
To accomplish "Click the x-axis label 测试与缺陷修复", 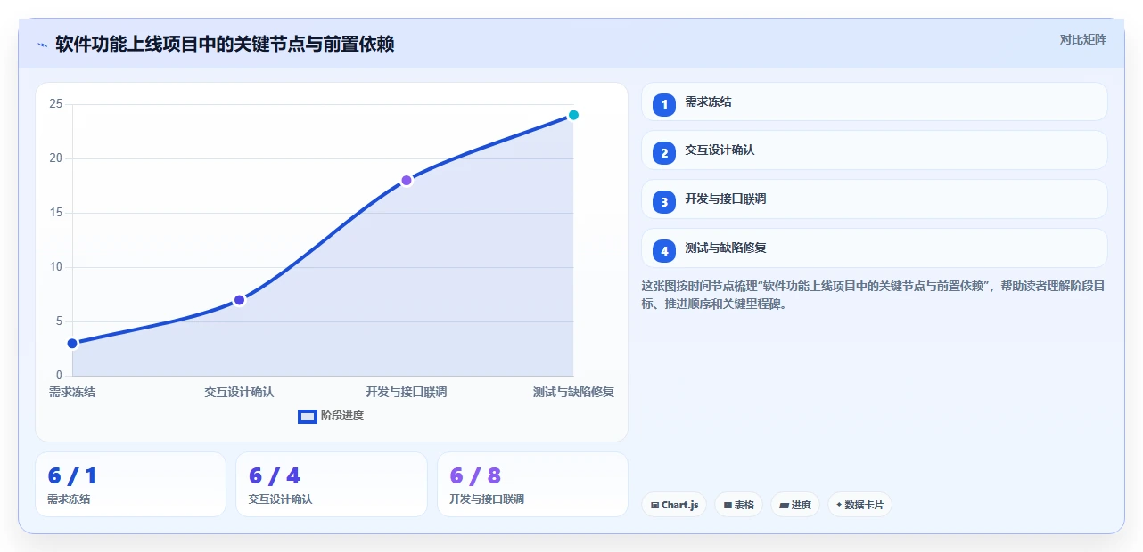I will (573, 392).
